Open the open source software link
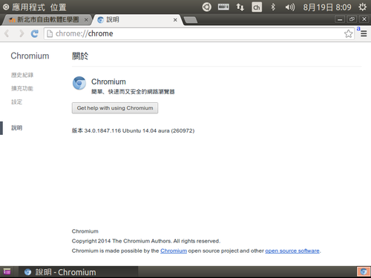 point(292,251)
